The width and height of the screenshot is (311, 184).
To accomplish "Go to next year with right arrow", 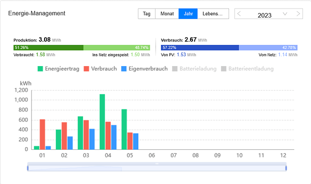I will (x=298, y=13).
